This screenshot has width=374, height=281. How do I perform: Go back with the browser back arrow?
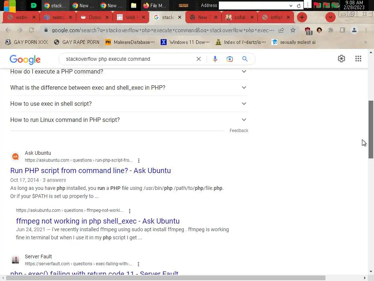click(x=8, y=30)
